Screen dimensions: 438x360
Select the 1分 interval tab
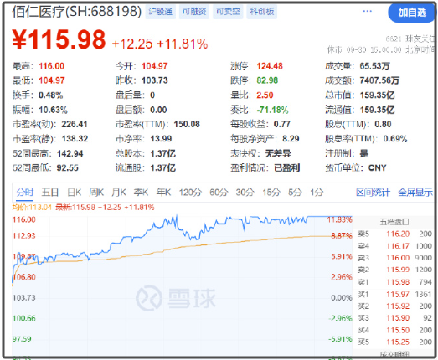coord(317,193)
